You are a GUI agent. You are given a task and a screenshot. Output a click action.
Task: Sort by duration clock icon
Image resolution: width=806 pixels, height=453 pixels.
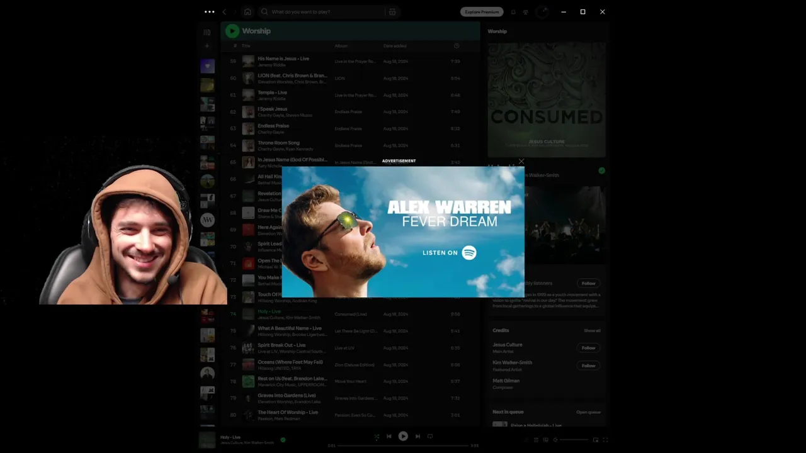457,46
